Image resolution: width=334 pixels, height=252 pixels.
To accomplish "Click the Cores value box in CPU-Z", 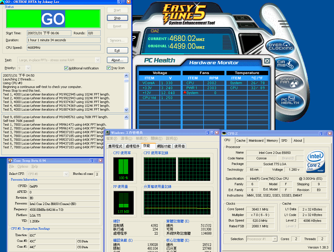I will click(x=296, y=239).
